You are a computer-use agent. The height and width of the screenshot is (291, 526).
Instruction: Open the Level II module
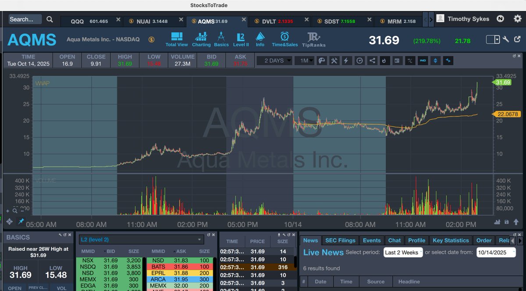click(241, 39)
